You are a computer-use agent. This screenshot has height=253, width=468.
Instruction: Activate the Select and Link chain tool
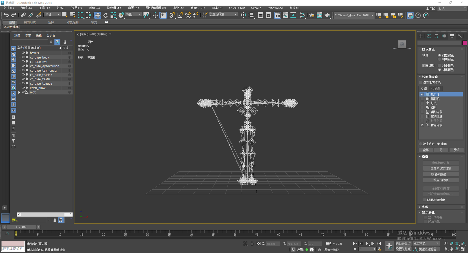(23, 15)
